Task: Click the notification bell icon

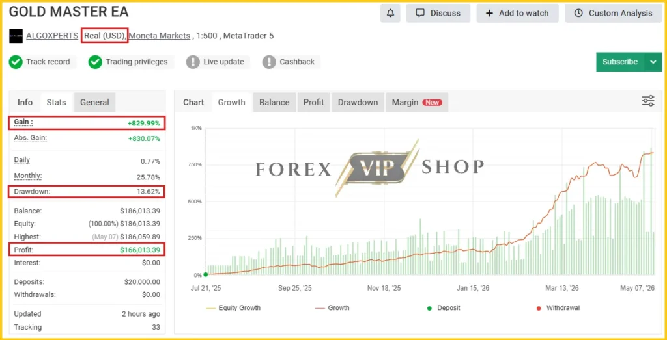Action: [391, 13]
